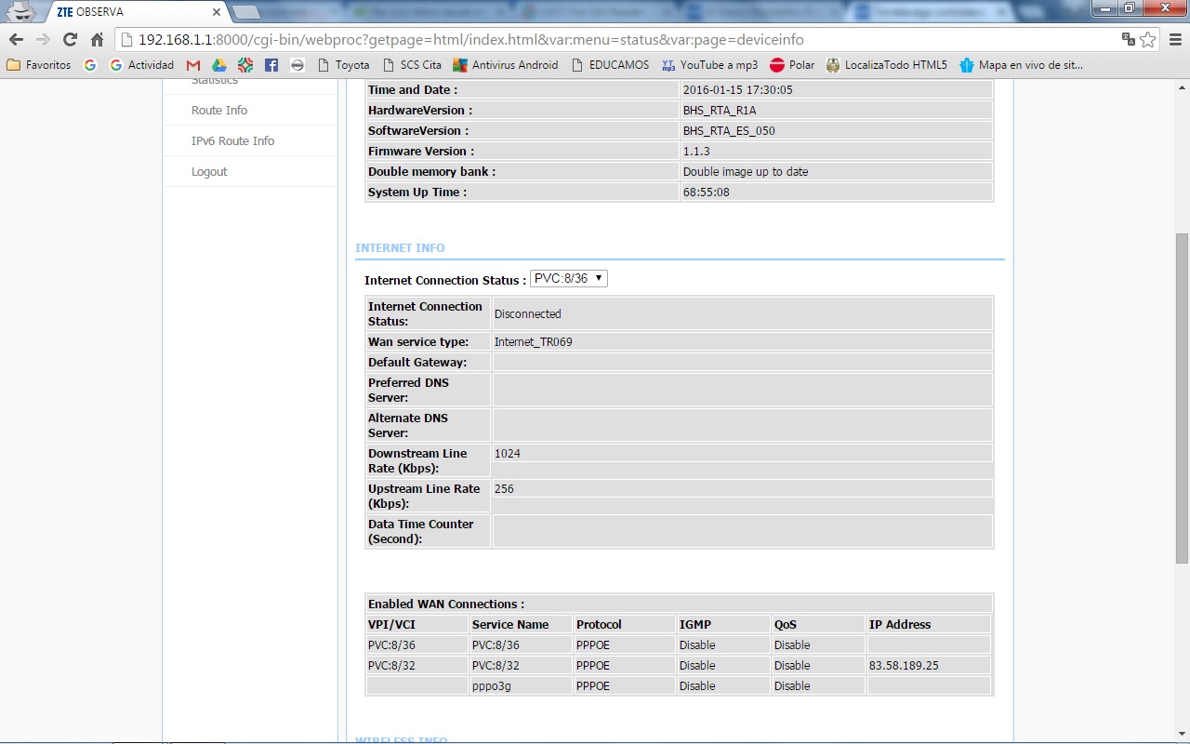The image size is (1190, 744).
Task: Click the IP address 83.58.189.25
Action: (904, 666)
